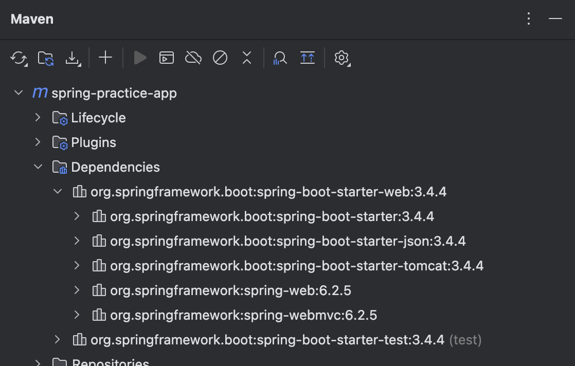Hide the Maven tool window

click(x=555, y=19)
